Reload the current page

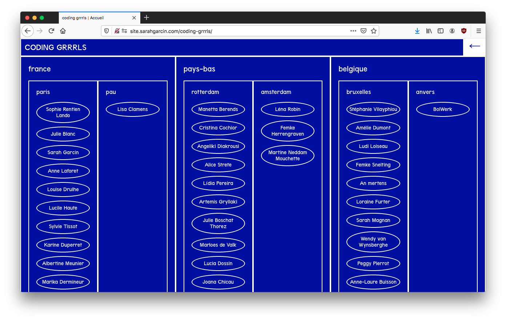51,31
